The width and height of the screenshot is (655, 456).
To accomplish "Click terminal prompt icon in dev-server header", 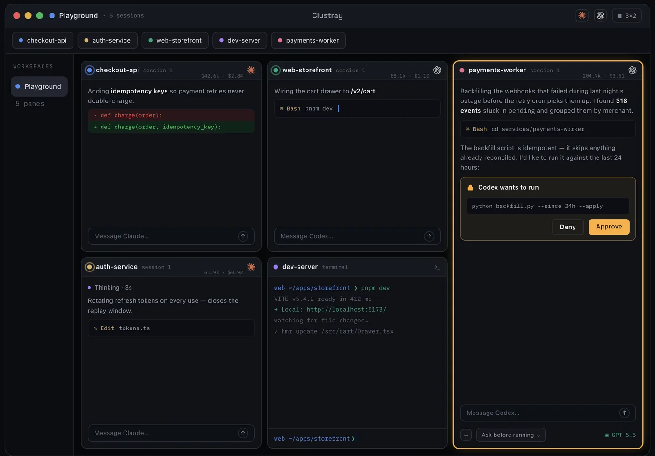I will 437,267.
